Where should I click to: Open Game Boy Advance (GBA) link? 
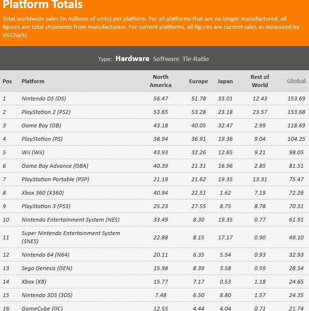[52, 166]
